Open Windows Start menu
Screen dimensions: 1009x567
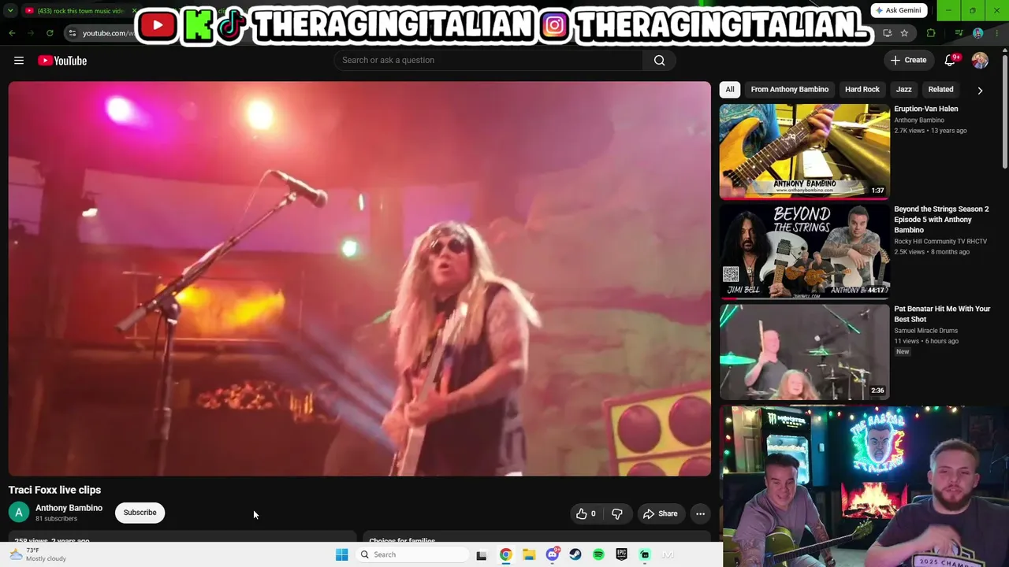click(341, 554)
